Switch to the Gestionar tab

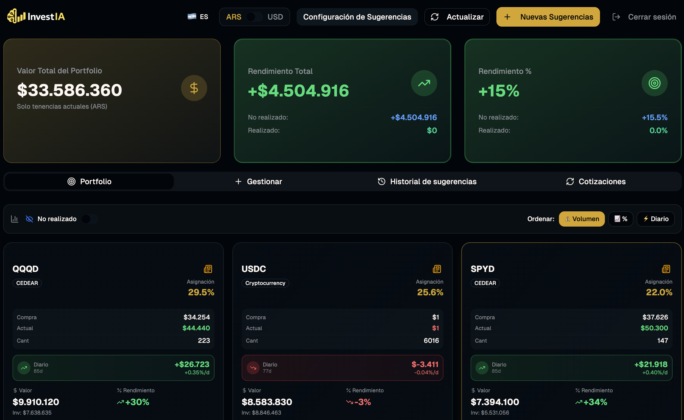click(x=259, y=181)
